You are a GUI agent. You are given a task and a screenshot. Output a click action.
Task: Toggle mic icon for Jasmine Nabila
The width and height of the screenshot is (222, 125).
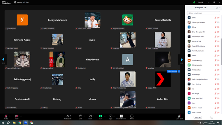pyautogui.click(x=215, y=108)
